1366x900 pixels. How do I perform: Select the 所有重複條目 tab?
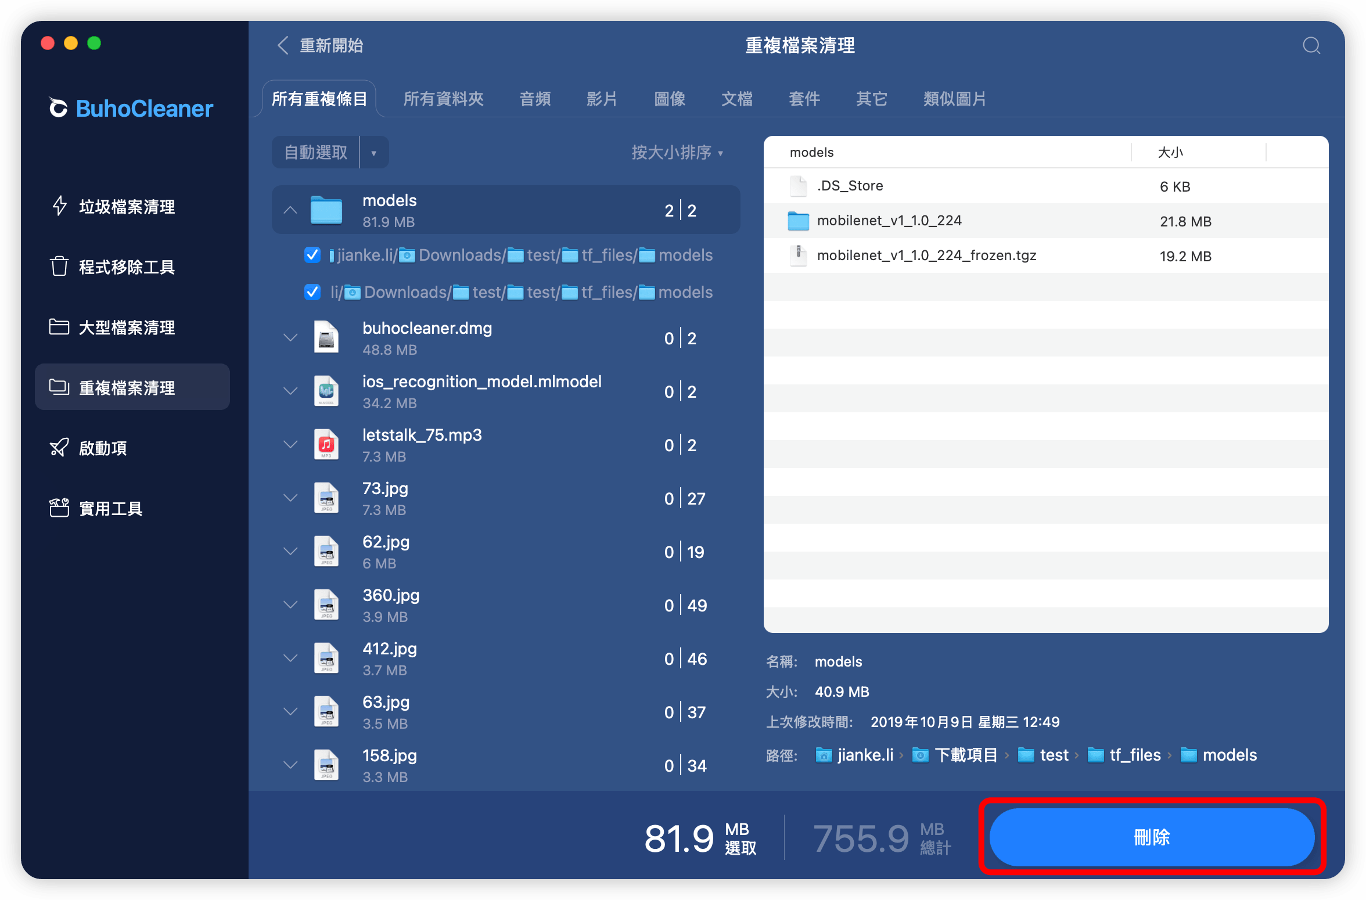tap(319, 99)
